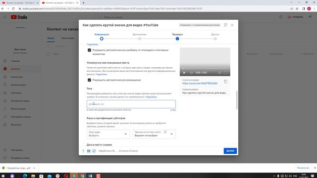Open the youtu.be video link
Image resolution: width=317 pixels, height=178 pixels.
pos(200,84)
